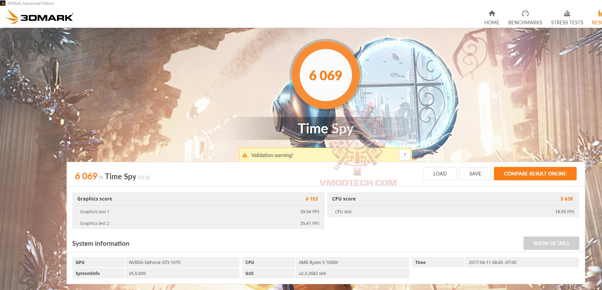Click the GUI version v2.3.3682 s64
The height and width of the screenshot is (290, 602).
(312, 273)
